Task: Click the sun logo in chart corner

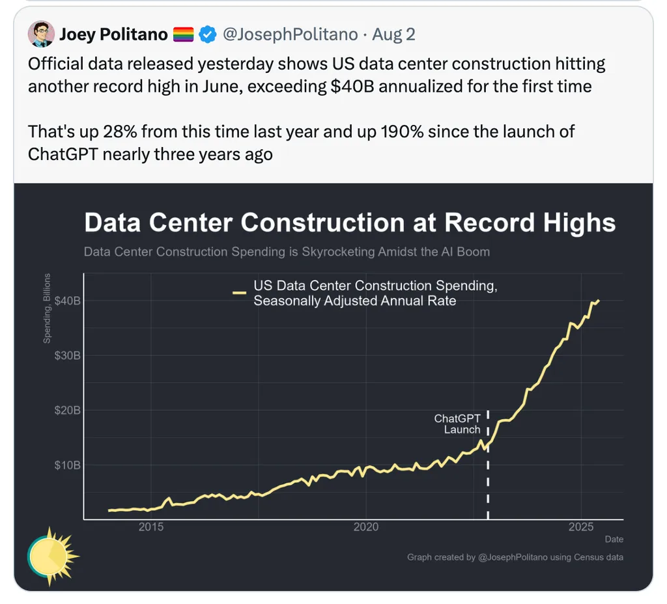Action: [x=52, y=554]
